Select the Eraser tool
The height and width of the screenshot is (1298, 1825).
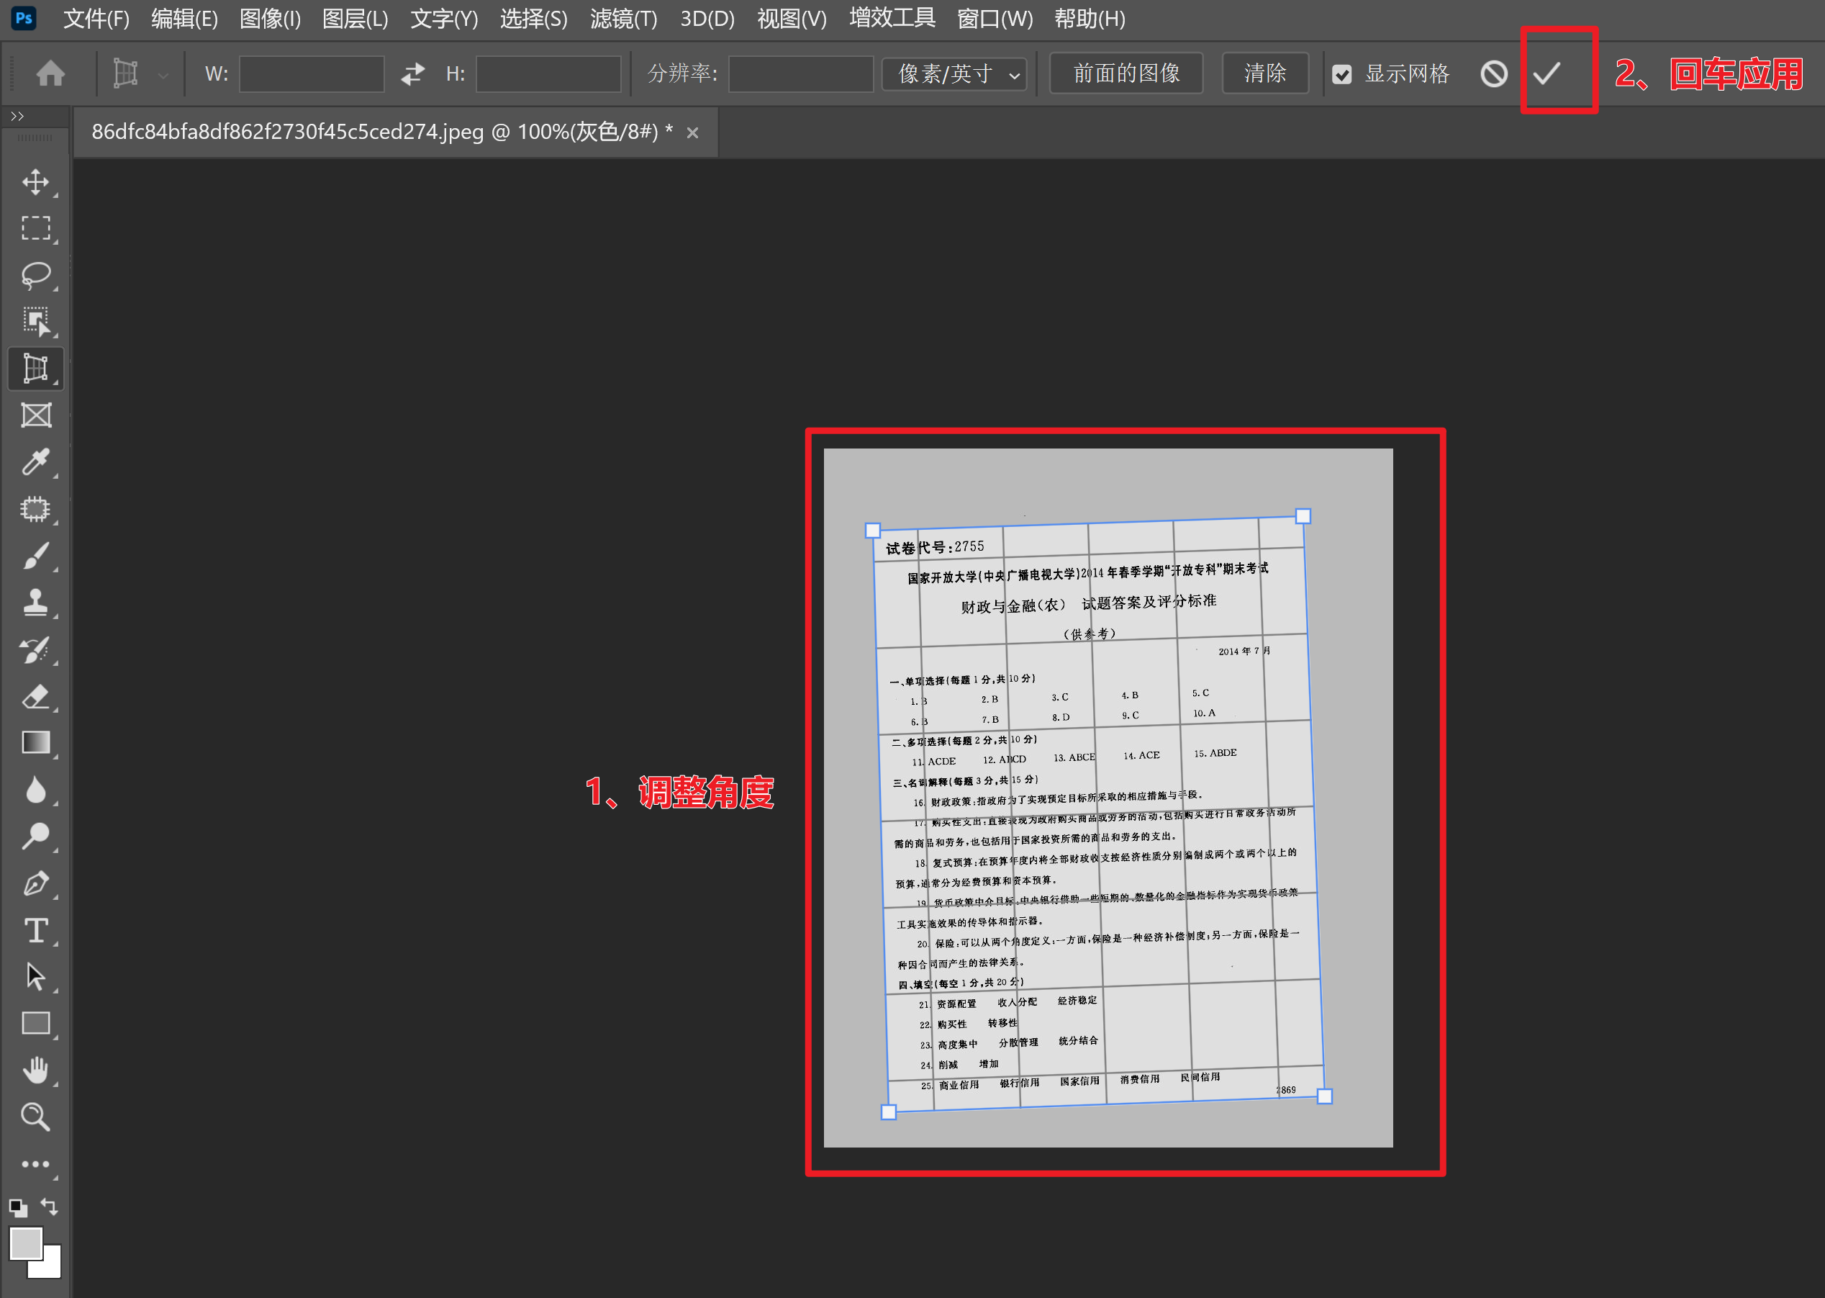coord(35,696)
